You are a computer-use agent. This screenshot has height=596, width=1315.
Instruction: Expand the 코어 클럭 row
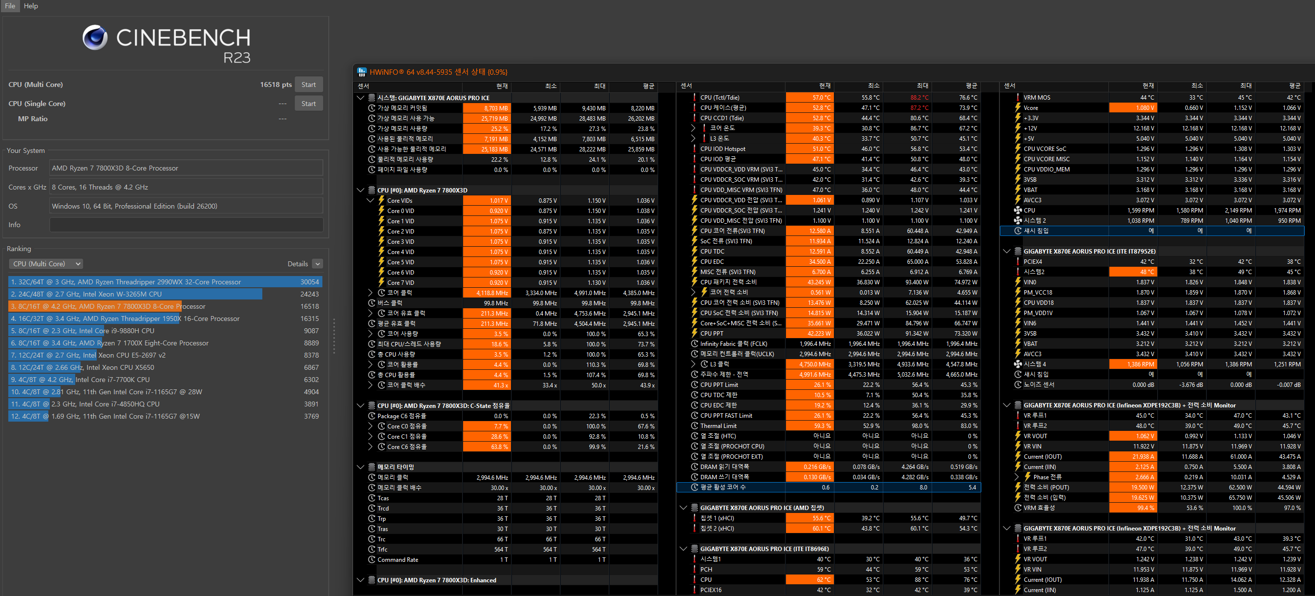point(371,293)
